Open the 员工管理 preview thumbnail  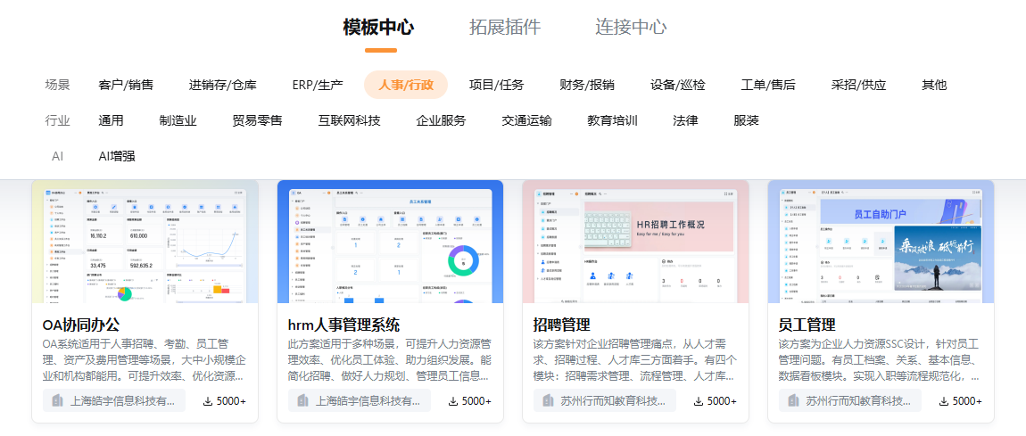tap(881, 242)
